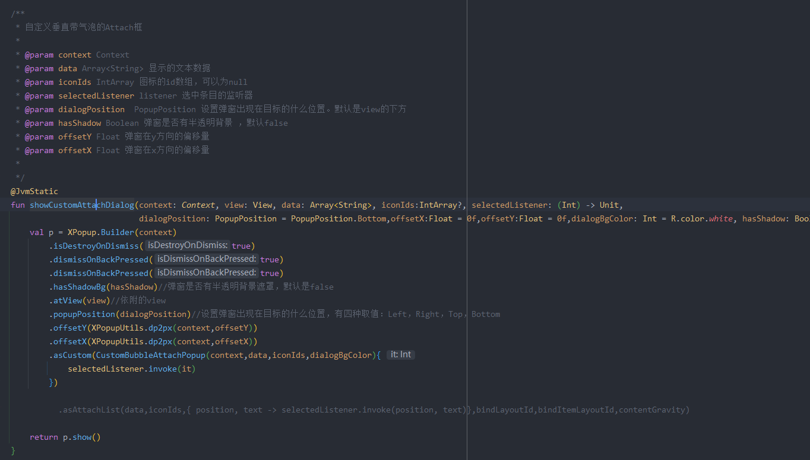Click the @JvmStatic annotation
The height and width of the screenshot is (460, 810).
pyautogui.click(x=34, y=191)
